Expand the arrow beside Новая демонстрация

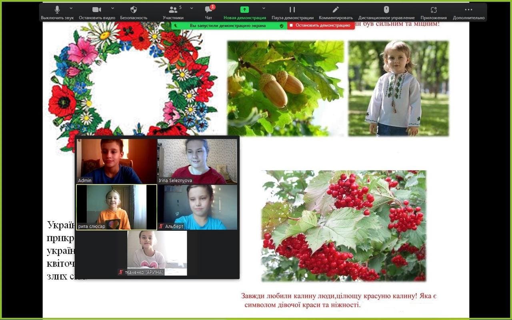point(264,8)
